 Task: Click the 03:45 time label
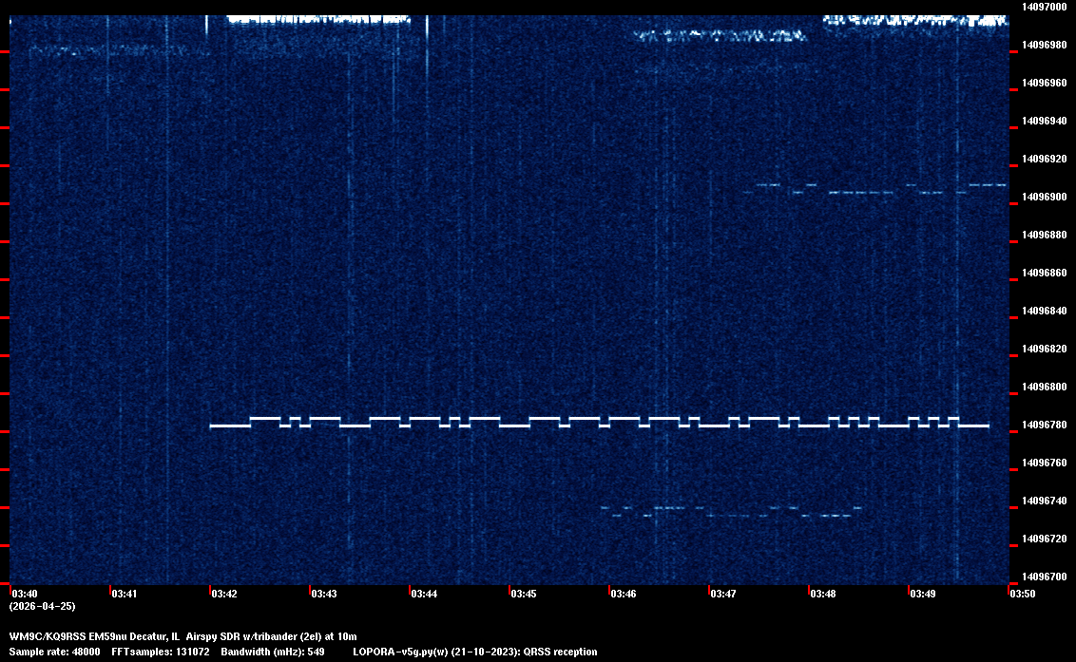point(524,594)
